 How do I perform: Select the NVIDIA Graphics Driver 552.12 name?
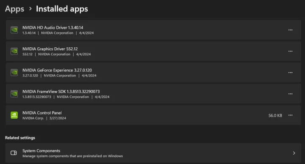[50, 49]
